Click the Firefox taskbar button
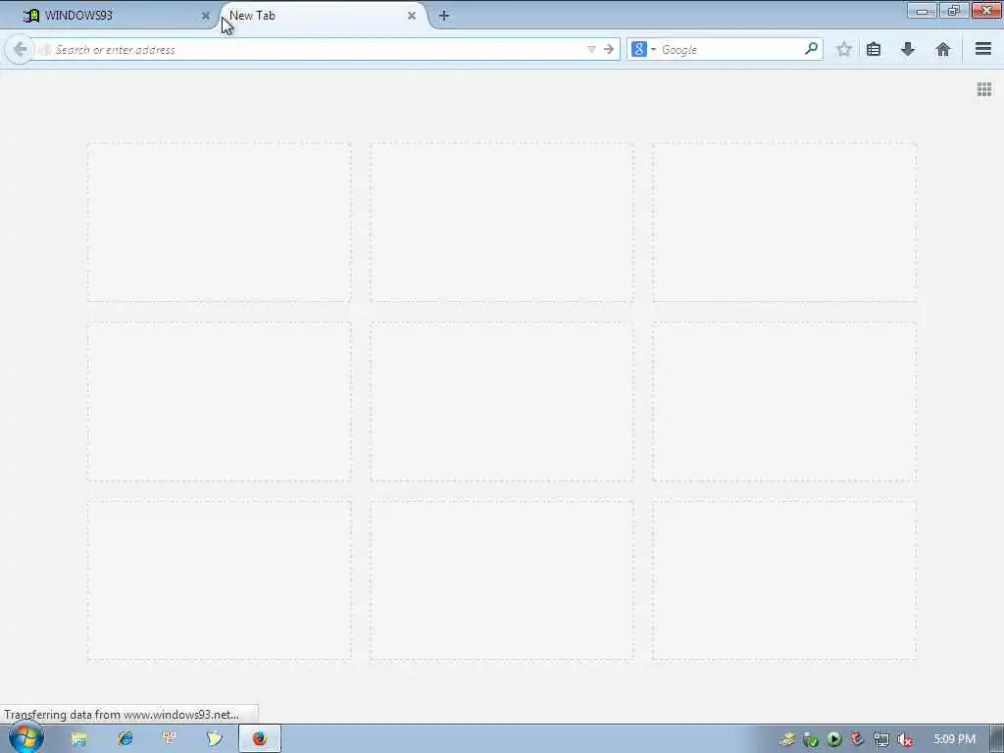1004x753 pixels. coord(259,739)
